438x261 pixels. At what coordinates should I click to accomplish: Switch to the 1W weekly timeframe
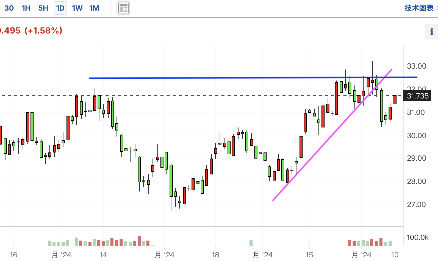point(77,8)
